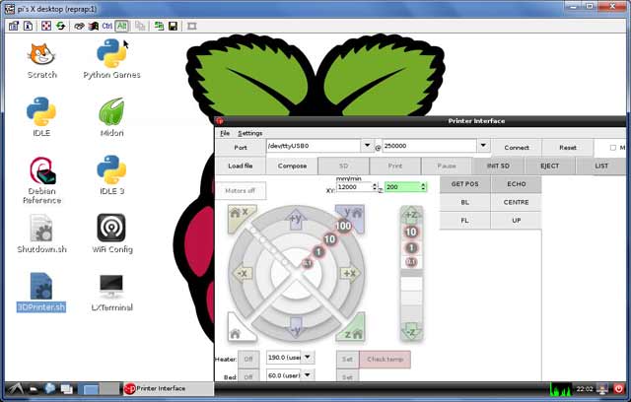Click the Compose button
Viewport: 631px width, 402px height.
point(292,166)
